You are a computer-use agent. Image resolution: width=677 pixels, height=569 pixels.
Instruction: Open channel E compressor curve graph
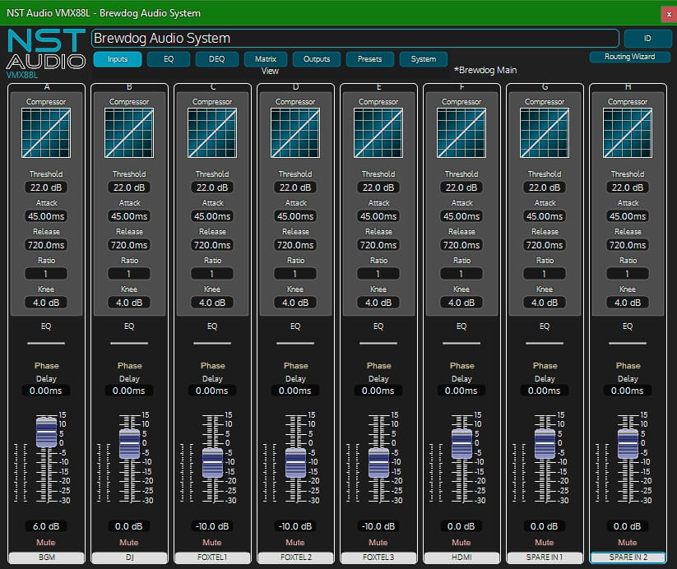pos(378,133)
